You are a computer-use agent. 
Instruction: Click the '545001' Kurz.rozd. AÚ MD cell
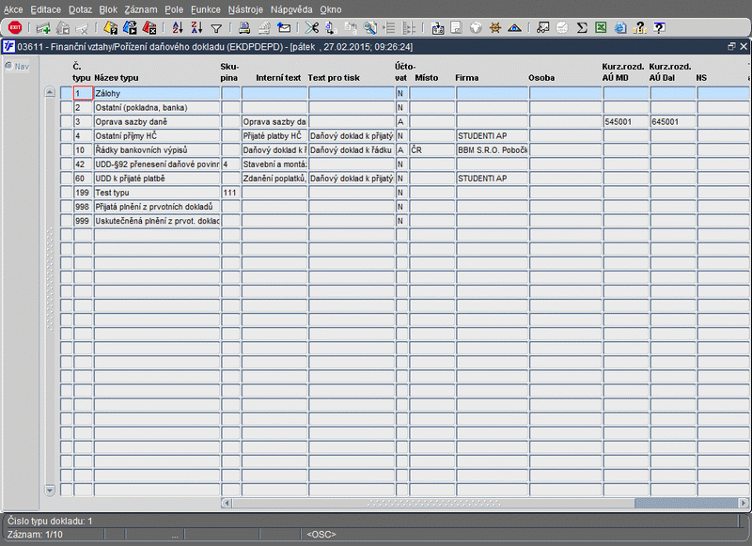(x=626, y=122)
